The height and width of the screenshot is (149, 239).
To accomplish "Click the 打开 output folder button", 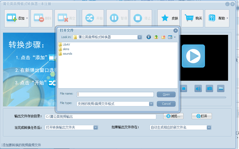I will point(202,116).
